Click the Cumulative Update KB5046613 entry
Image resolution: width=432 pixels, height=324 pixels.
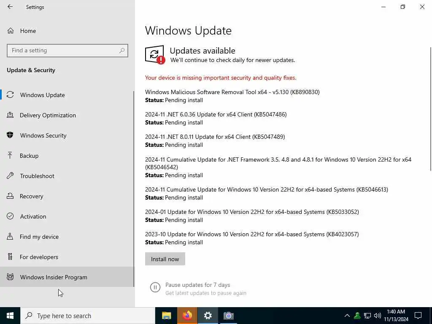tap(267, 193)
